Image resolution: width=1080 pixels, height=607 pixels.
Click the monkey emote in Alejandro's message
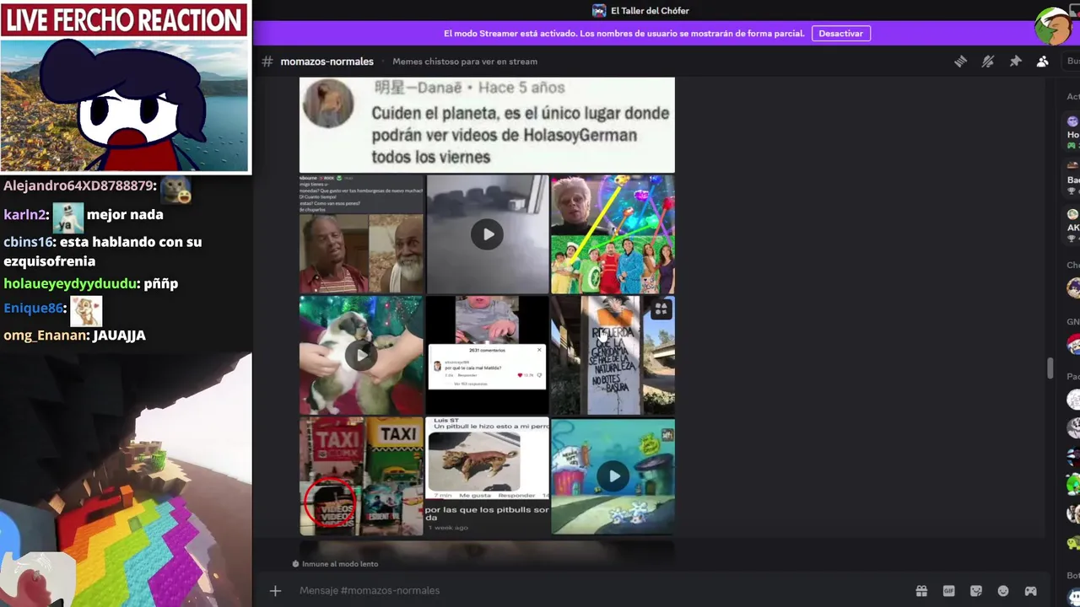[x=176, y=191]
